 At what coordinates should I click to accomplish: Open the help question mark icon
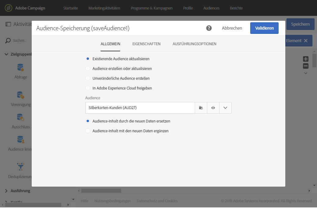click(x=209, y=28)
